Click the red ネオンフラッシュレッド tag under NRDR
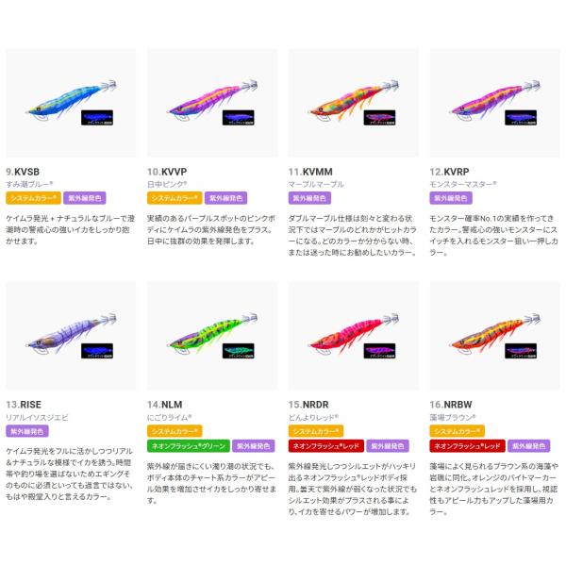 (x=326, y=446)
